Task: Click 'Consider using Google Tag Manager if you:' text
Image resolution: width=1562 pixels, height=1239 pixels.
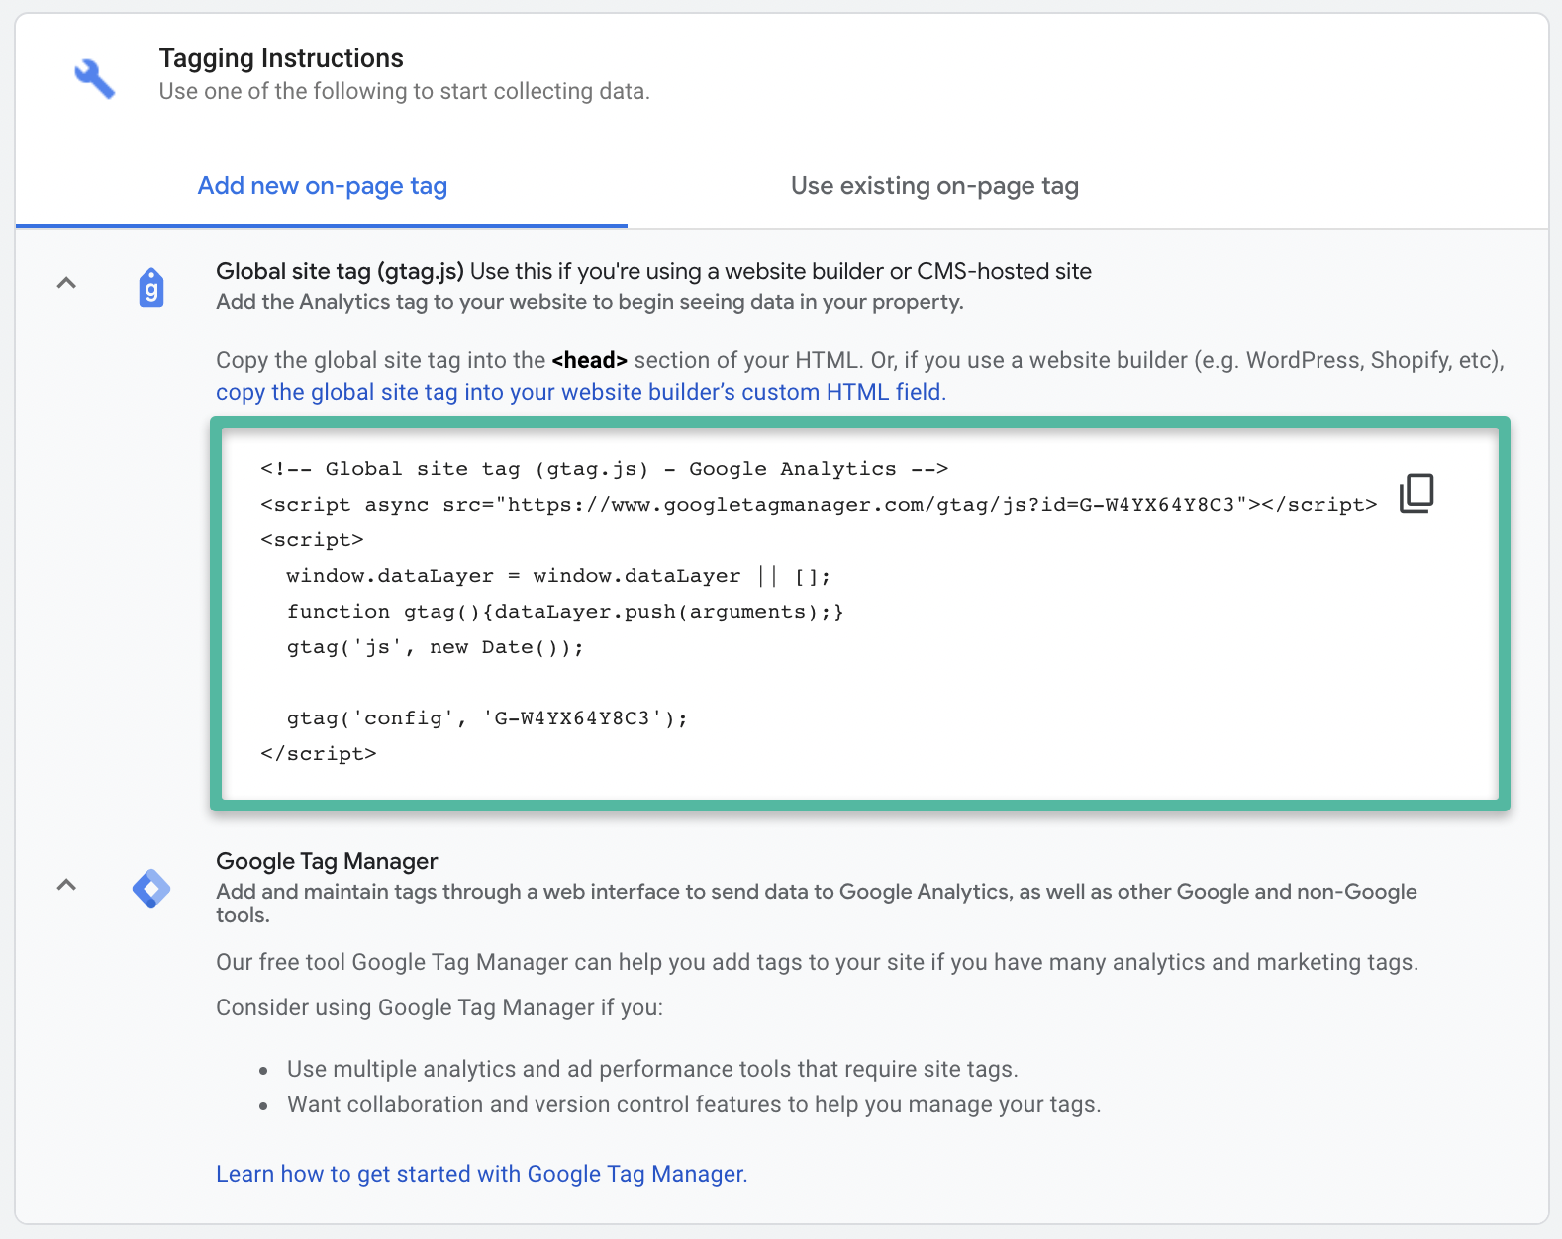Action: pos(439,1007)
